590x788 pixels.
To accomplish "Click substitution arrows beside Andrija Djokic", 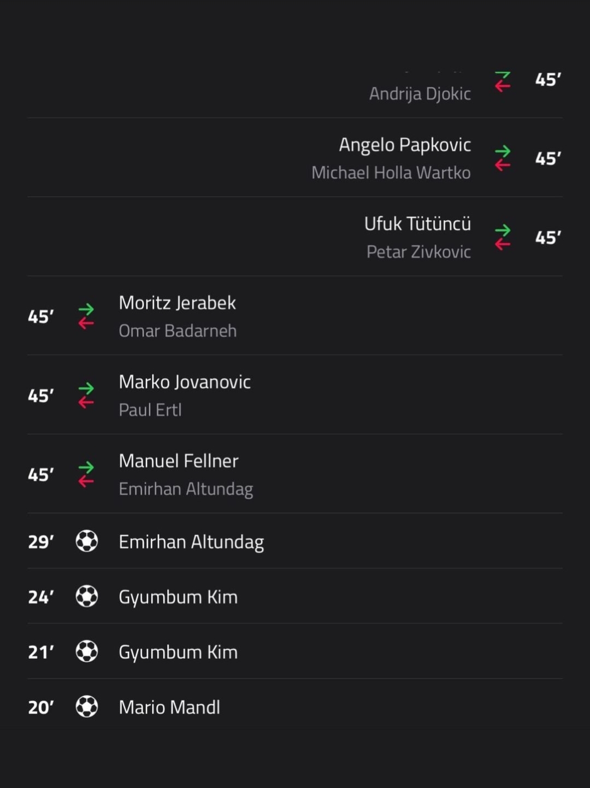I will [x=503, y=81].
